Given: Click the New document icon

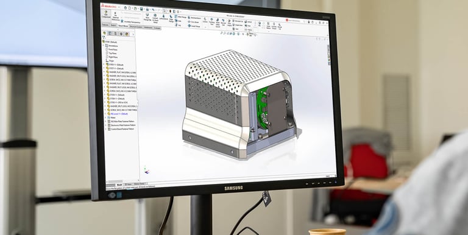Looking at the screenshot, I should click(130, 8).
